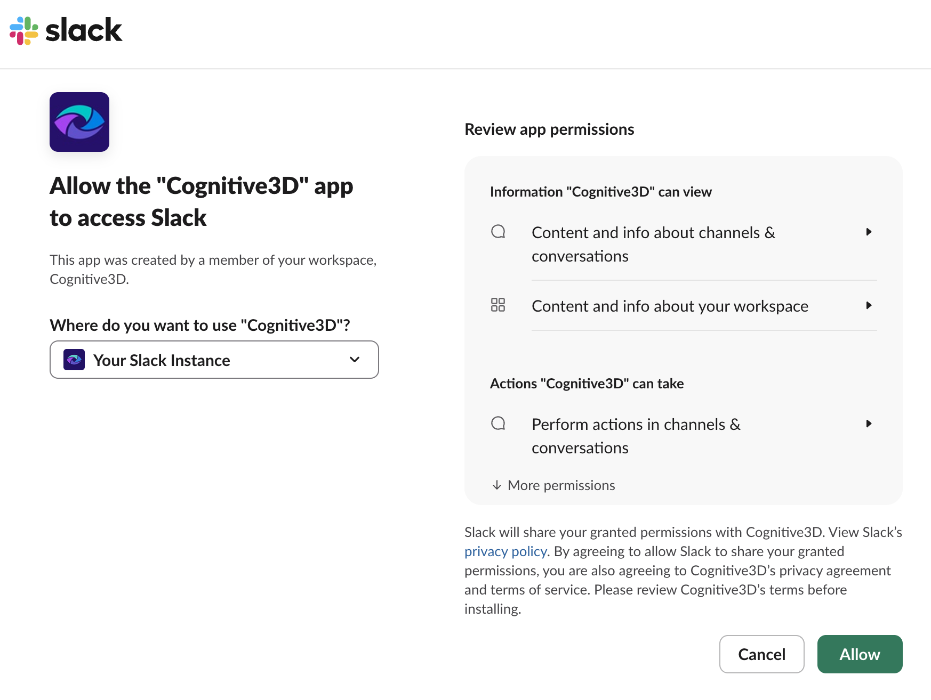Open the 'Your Slack Instance' workspace dropdown
This screenshot has height=700, width=931.
pyautogui.click(x=214, y=360)
